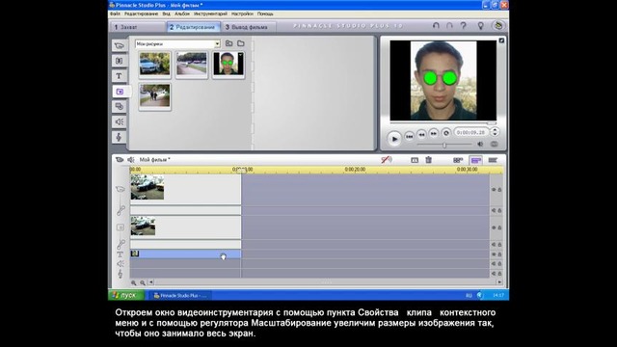Expand the Мои рисунки folder dropdown
This screenshot has height=347, width=617.
[x=217, y=44]
